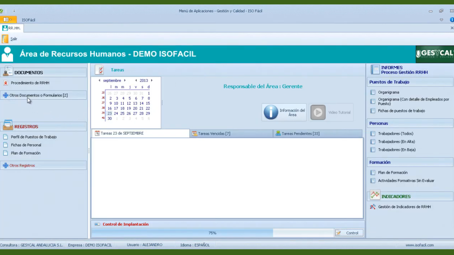Click the 75% implantation progress bar
The width and height of the screenshot is (454, 255).
212,233
